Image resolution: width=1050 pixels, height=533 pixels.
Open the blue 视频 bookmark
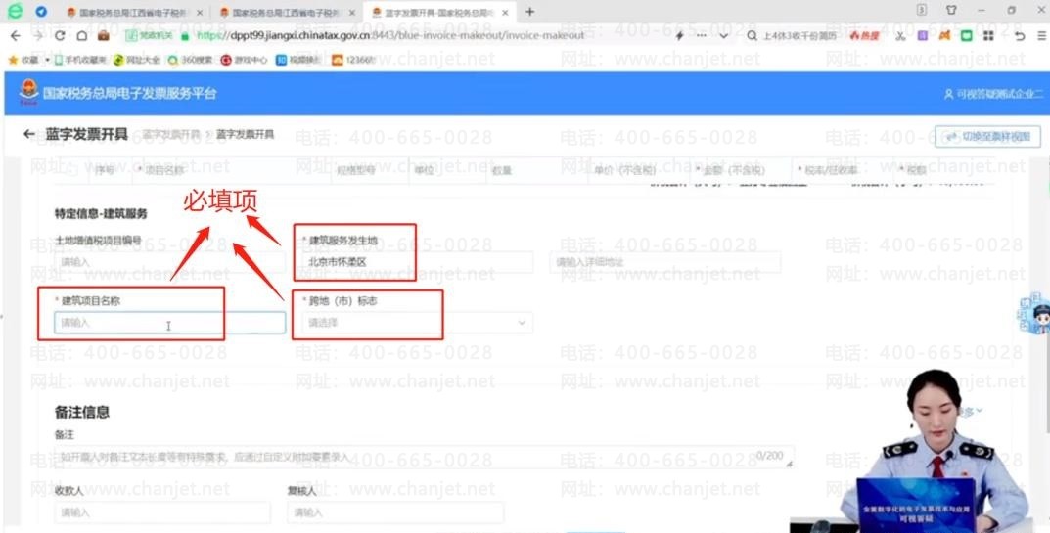coord(299,60)
